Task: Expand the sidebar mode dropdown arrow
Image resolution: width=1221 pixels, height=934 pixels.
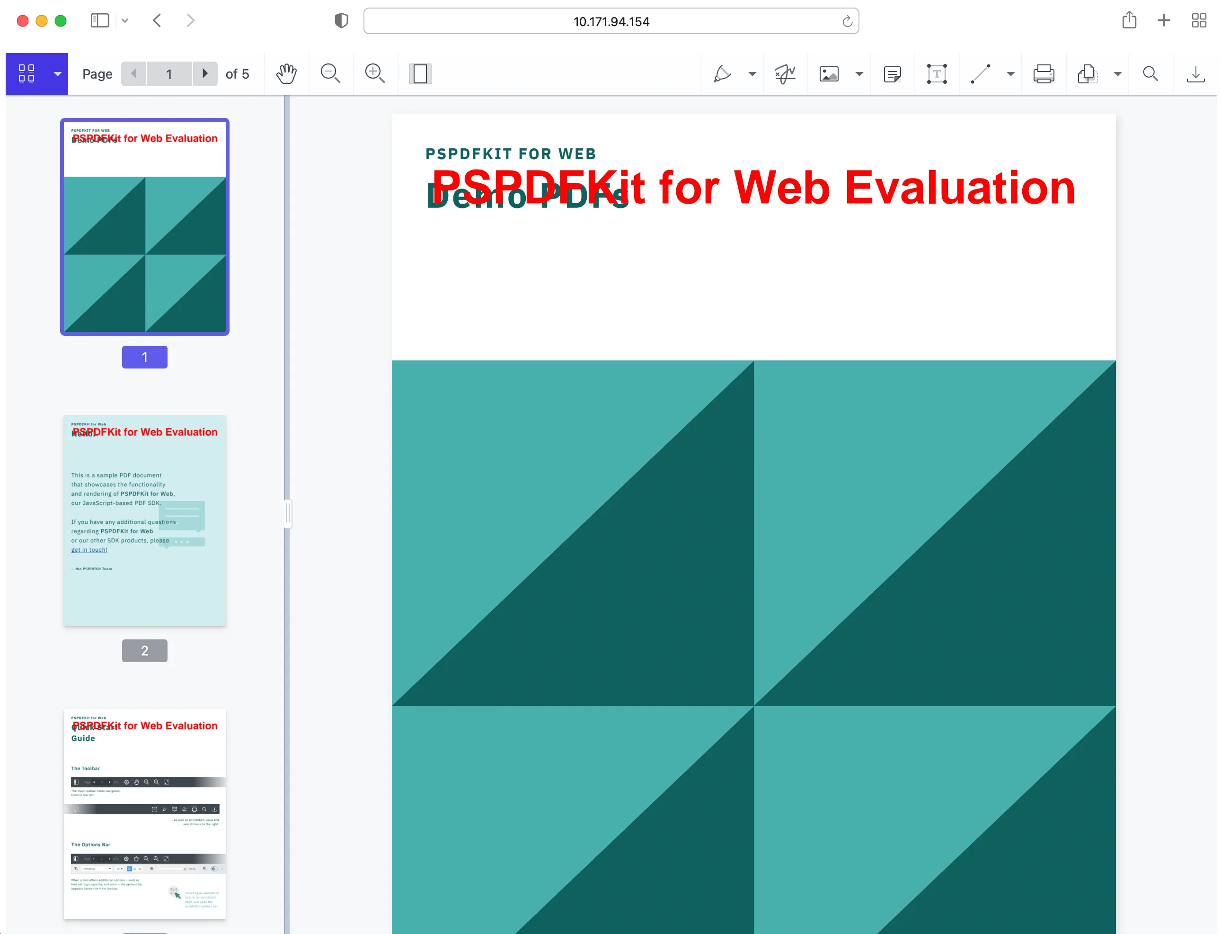Action: point(57,74)
